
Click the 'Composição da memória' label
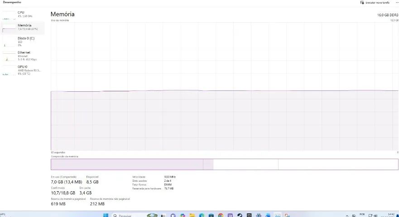(64, 156)
